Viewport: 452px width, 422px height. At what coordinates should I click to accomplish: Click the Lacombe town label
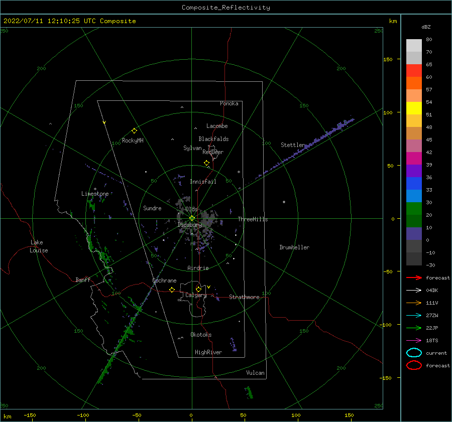217,126
